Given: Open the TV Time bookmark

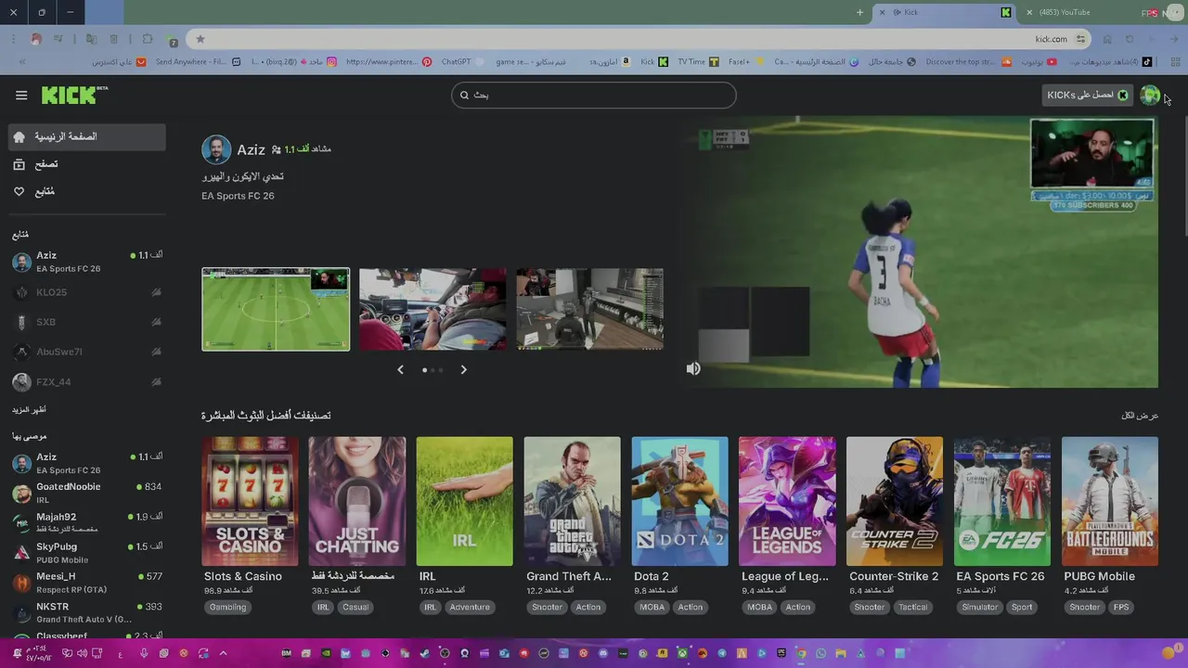Looking at the screenshot, I should pos(697,62).
